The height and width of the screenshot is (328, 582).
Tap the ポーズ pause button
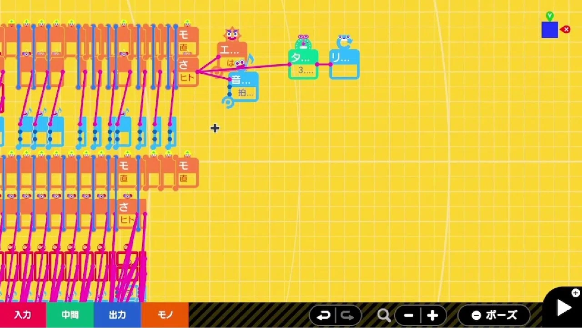click(494, 315)
